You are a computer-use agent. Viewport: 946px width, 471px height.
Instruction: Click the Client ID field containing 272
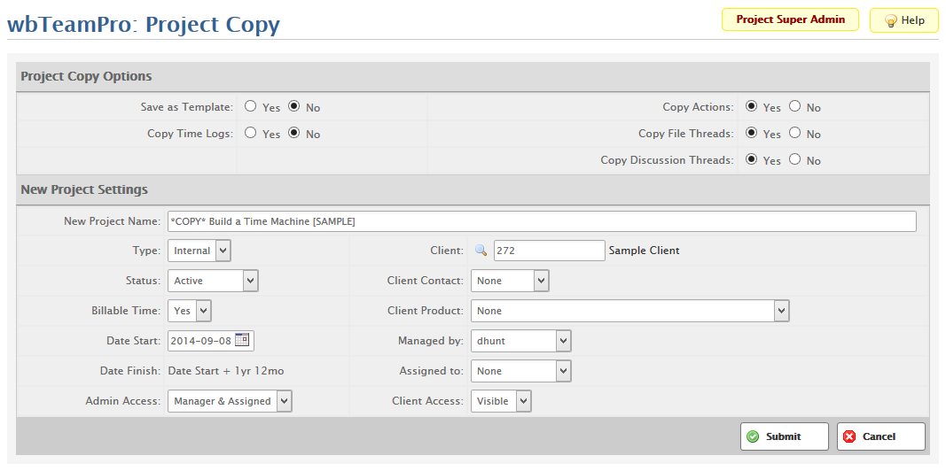point(550,251)
